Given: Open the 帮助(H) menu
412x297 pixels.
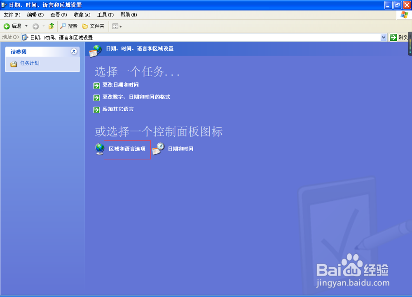Looking at the screenshot, I should point(129,15).
